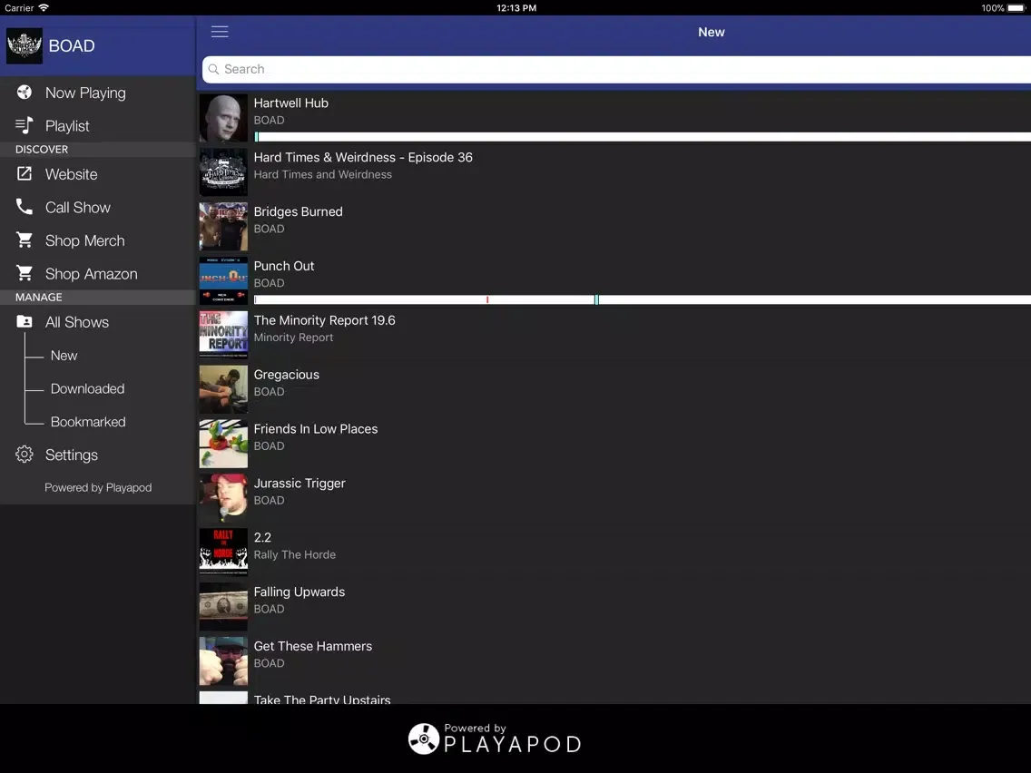This screenshot has height=773, width=1031.
Task: Open Shop Merch menu entry
Action: pos(98,240)
